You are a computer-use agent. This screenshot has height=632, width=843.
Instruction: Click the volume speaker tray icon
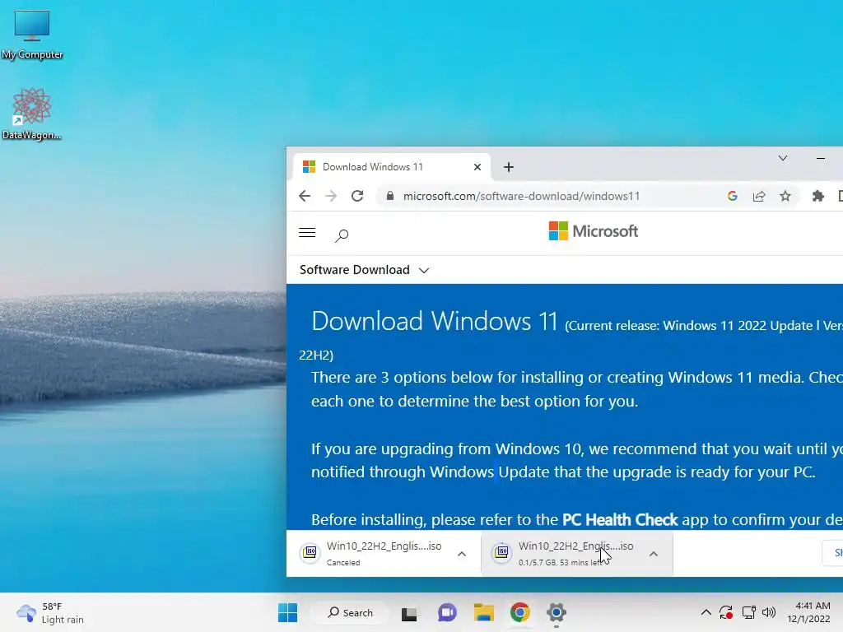769,612
